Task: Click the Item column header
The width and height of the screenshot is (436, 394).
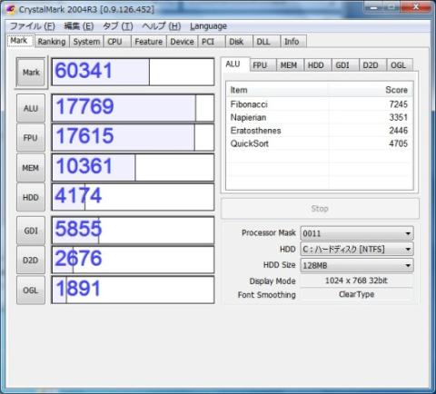Action: (x=277, y=90)
